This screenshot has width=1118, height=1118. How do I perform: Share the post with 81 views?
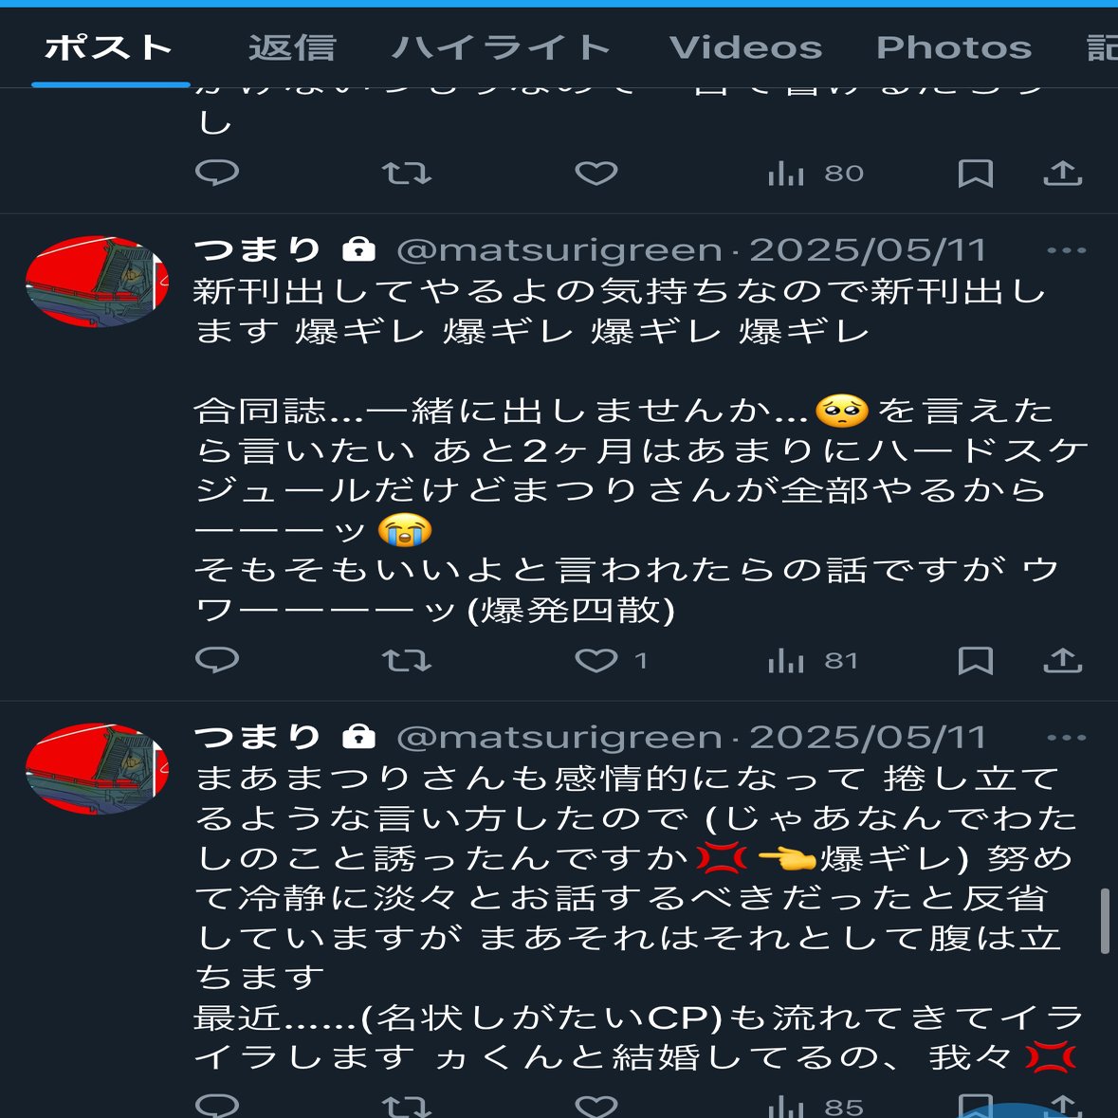pyautogui.click(x=1062, y=660)
